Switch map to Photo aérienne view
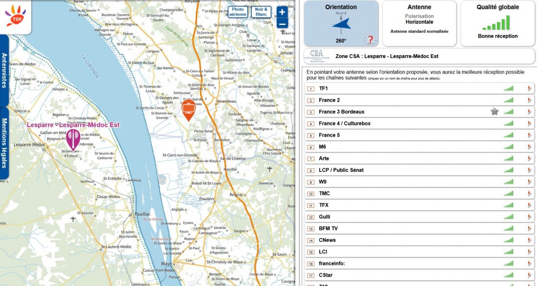 pos(238,12)
